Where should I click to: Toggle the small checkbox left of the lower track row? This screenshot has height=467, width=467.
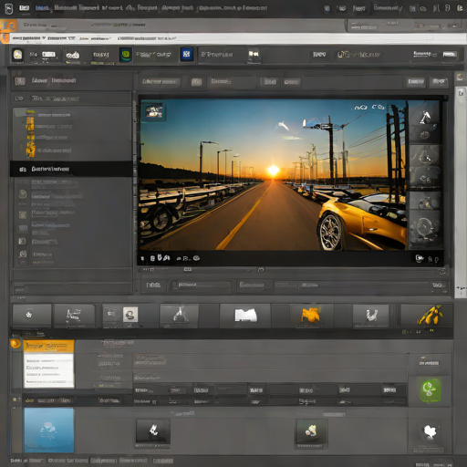pos(15,400)
